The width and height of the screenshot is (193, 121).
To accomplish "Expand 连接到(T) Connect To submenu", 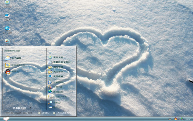I will click(x=61, y=92).
